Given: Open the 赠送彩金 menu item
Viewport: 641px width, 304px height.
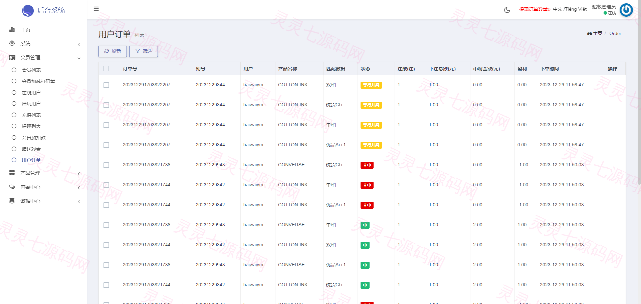Looking at the screenshot, I should tap(31, 149).
